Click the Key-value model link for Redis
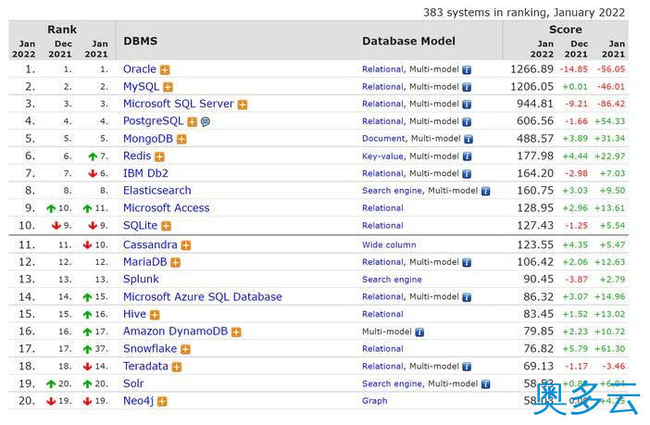 pyautogui.click(x=382, y=156)
